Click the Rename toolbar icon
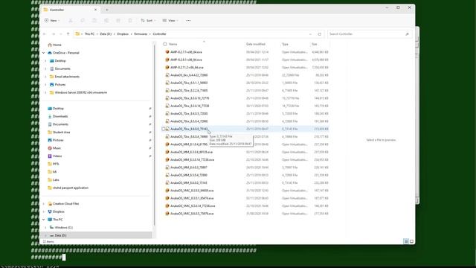 (x=106, y=20)
